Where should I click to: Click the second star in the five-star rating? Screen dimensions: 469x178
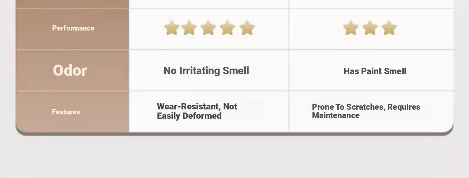189,28
